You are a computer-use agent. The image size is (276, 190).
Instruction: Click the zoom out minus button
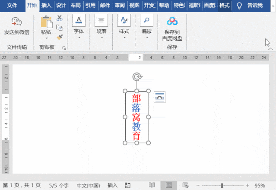[198, 185]
